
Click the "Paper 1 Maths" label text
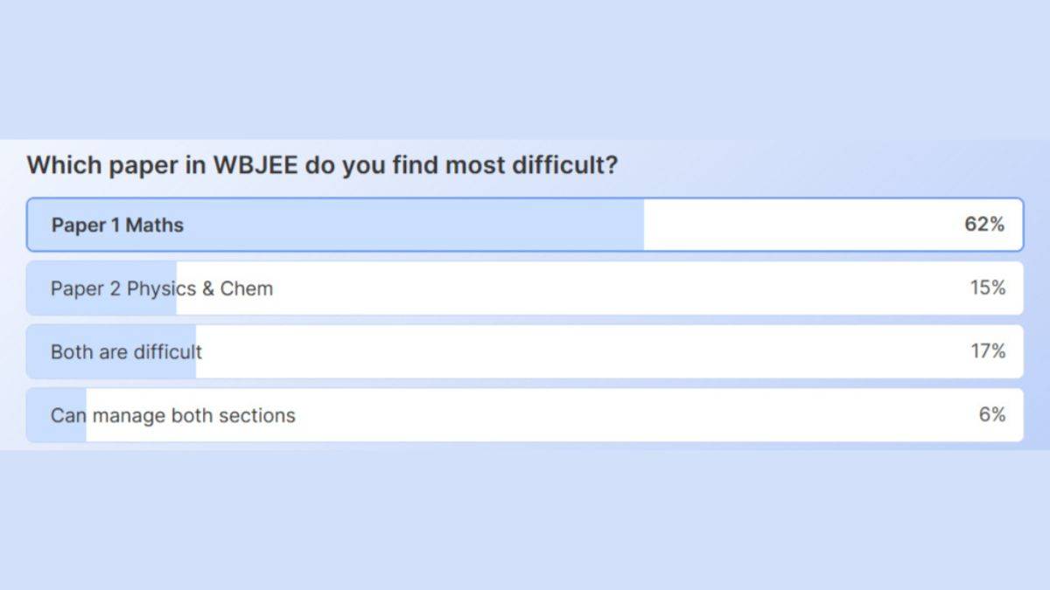(x=117, y=225)
